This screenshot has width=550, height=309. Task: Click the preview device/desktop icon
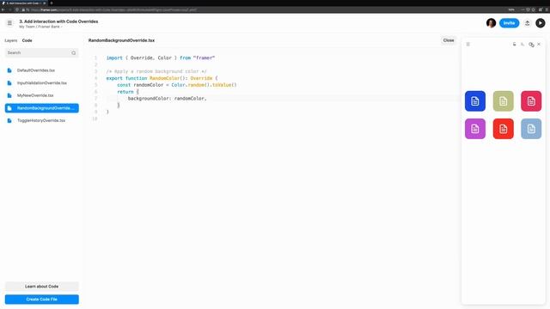tap(514, 44)
